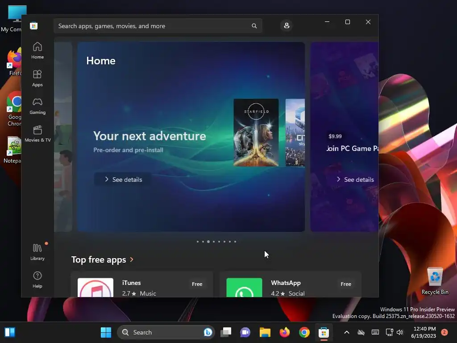This screenshot has height=343, width=457.
Task: Open the Starfield game cover thumbnail
Action: pyautogui.click(x=256, y=132)
